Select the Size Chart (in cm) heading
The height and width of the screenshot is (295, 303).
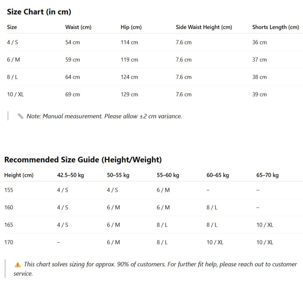(39, 12)
